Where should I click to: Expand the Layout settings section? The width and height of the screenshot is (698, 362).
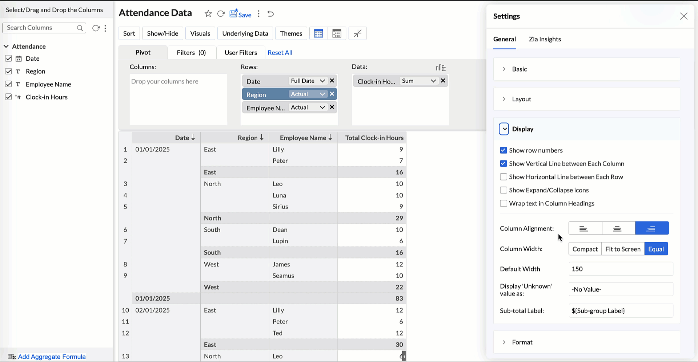pyautogui.click(x=521, y=99)
